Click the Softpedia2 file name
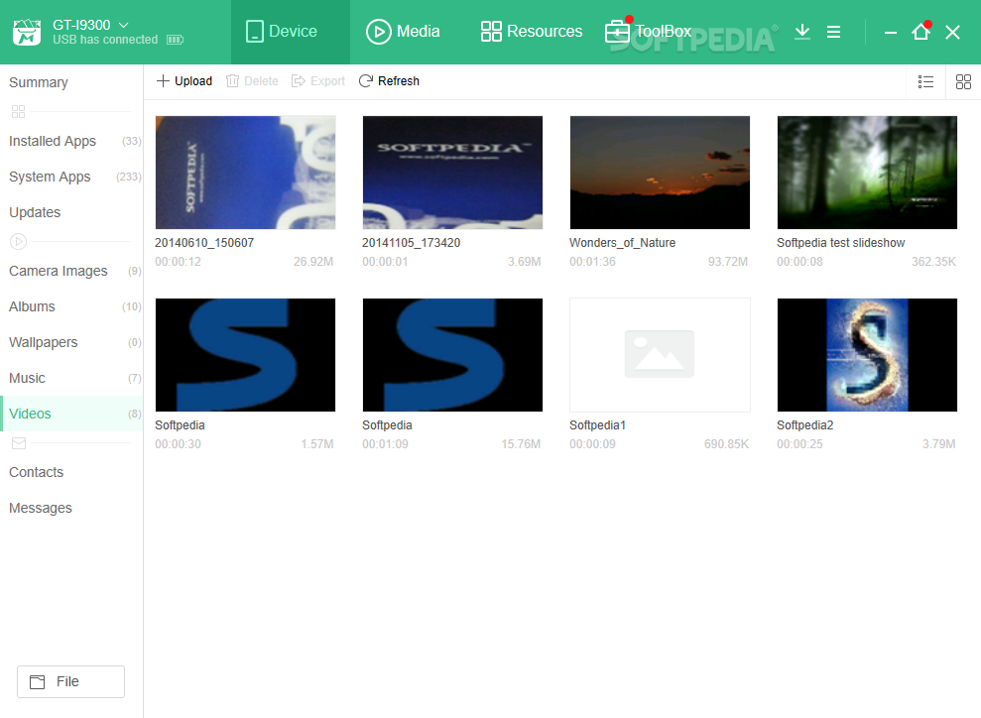 (x=805, y=425)
